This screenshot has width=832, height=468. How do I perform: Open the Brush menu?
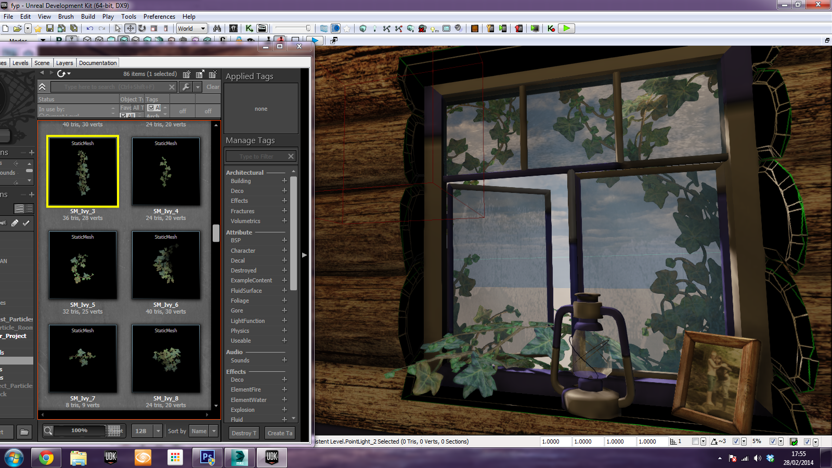pos(66,17)
